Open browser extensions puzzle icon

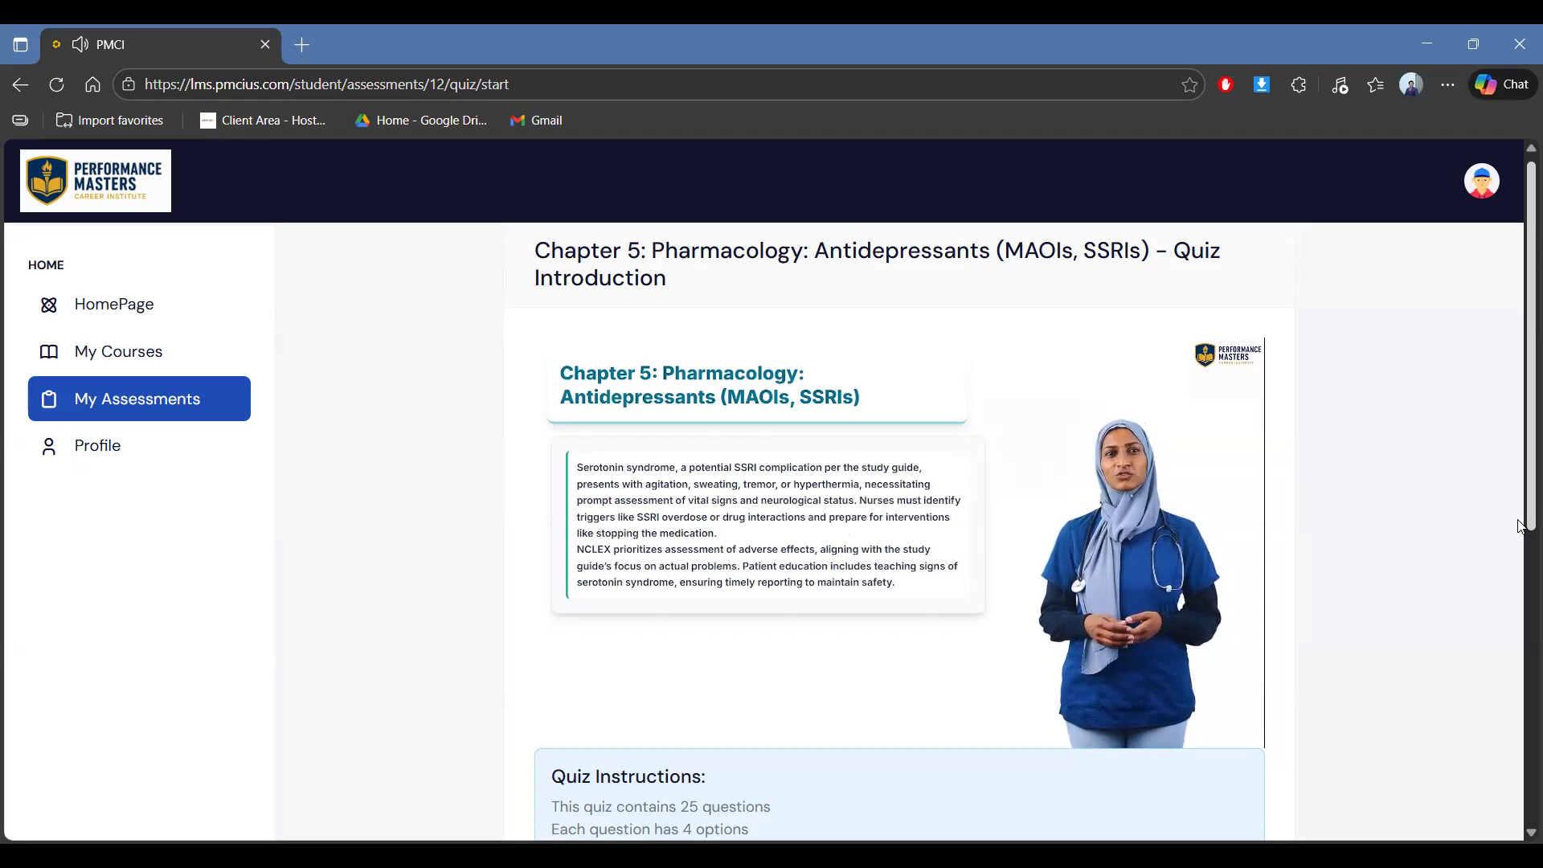coord(1299,85)
